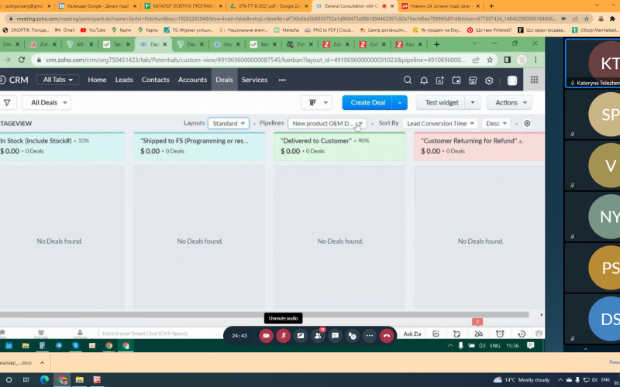
Task: Open a new tab in inner browser
Action: pyautogui.click(x=436, y=45)
